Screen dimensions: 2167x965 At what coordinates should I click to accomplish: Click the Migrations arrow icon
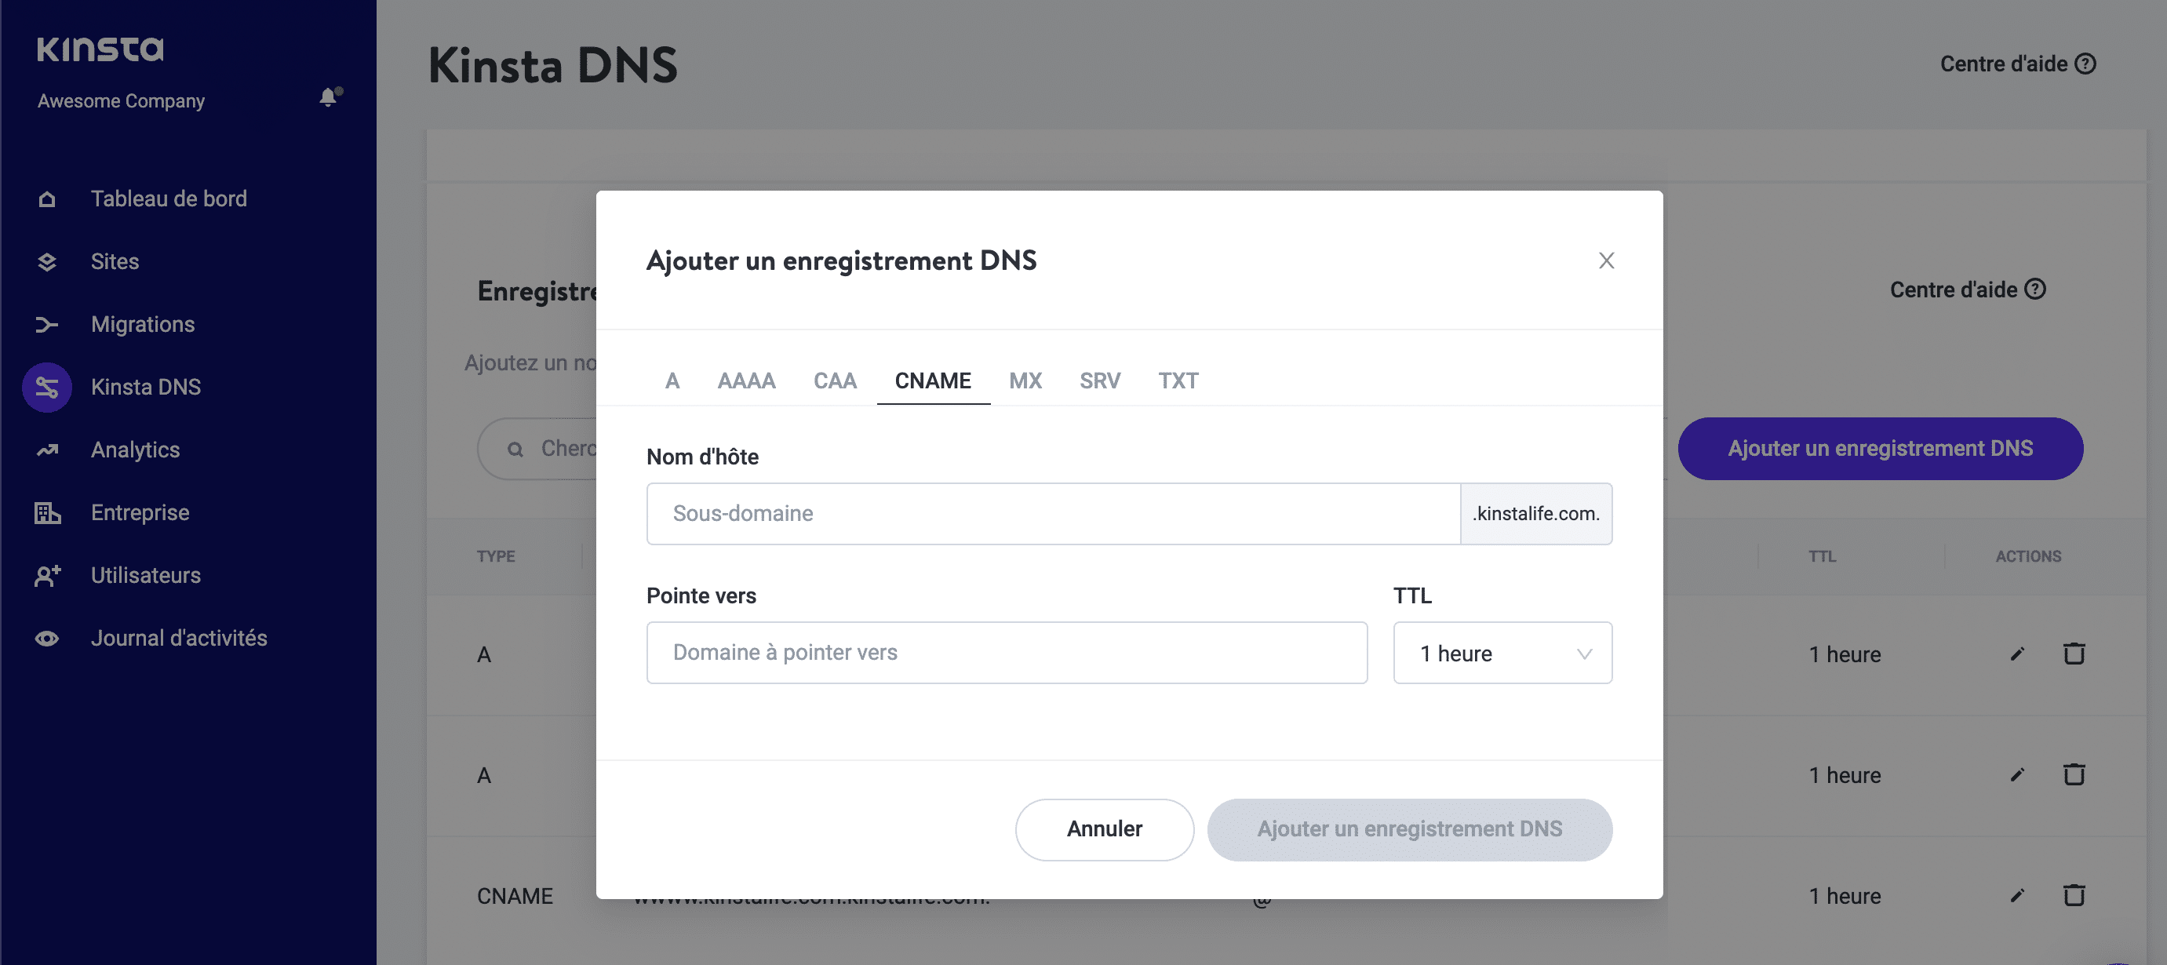[x=47, y=325]
